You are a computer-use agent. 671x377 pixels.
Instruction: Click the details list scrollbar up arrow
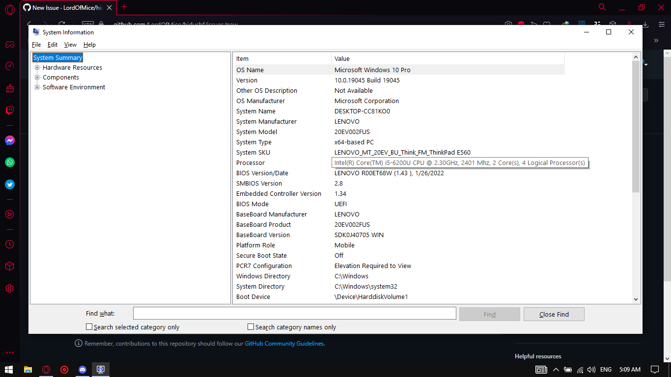[636, 57]
